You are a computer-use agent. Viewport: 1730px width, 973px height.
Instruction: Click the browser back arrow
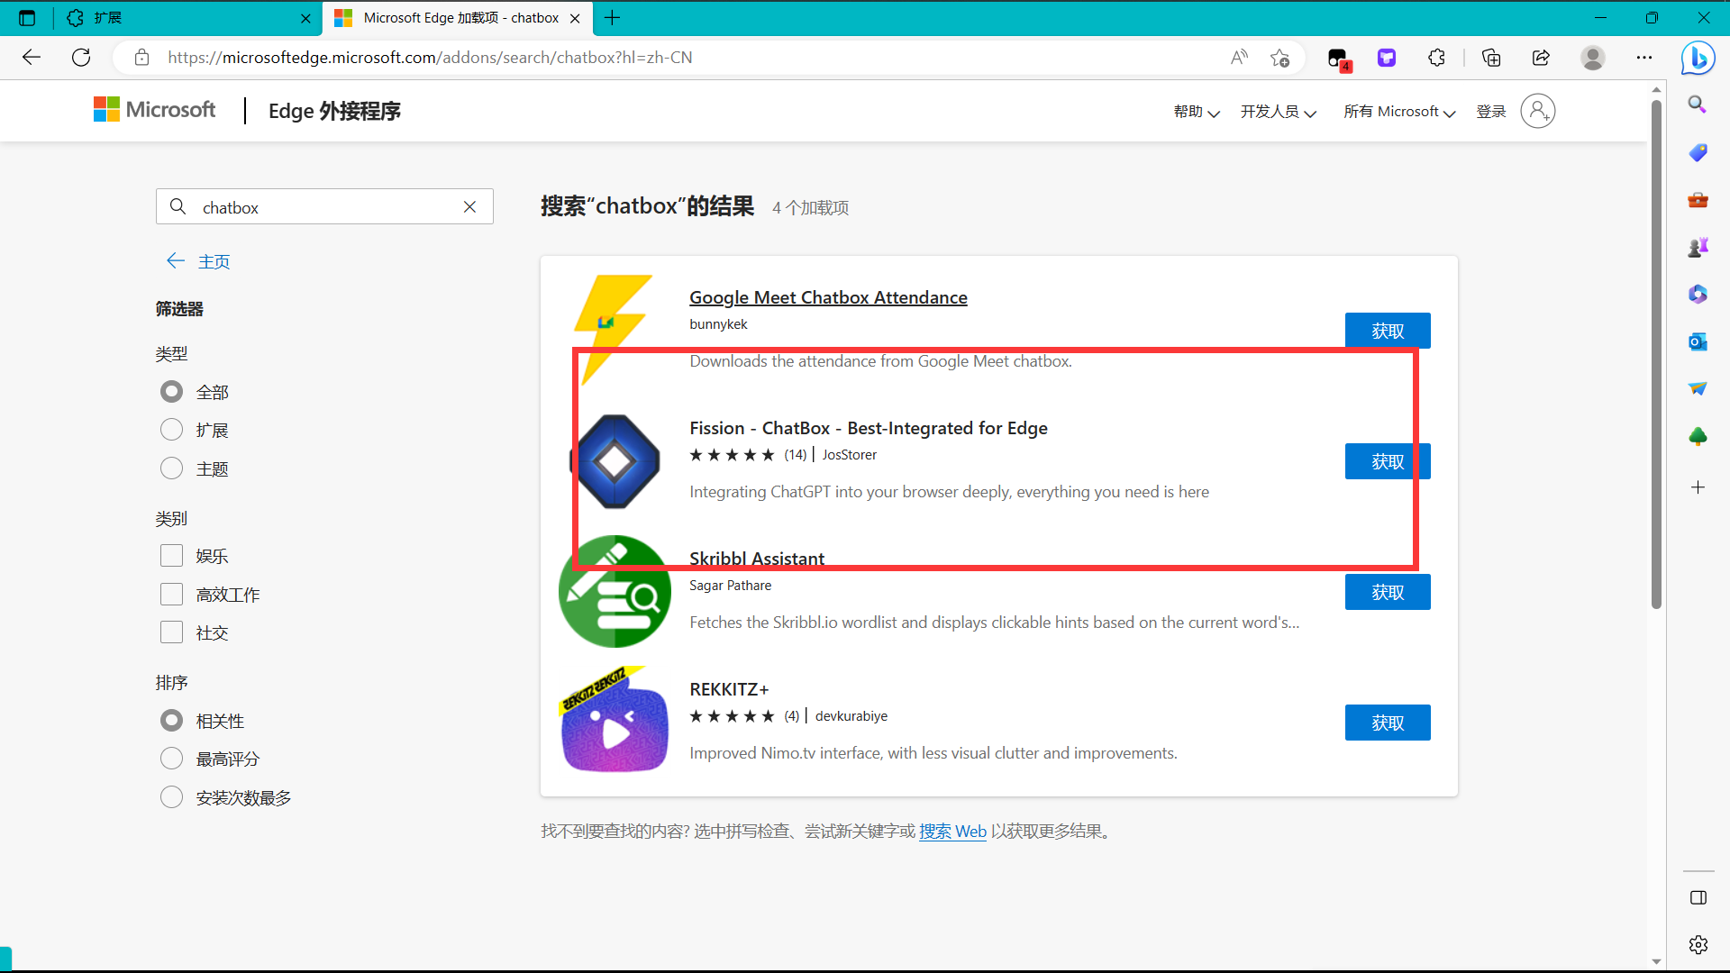pos(32,58)
